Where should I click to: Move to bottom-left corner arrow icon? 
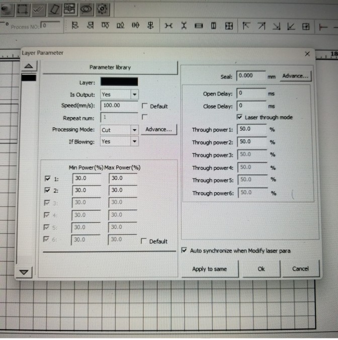click(x=291, y=27)
